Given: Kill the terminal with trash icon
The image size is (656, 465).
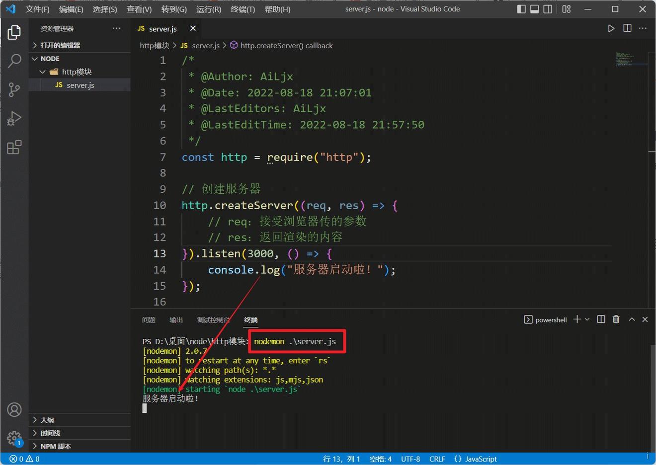Looking at the screenshot, I should click(616, 319).
